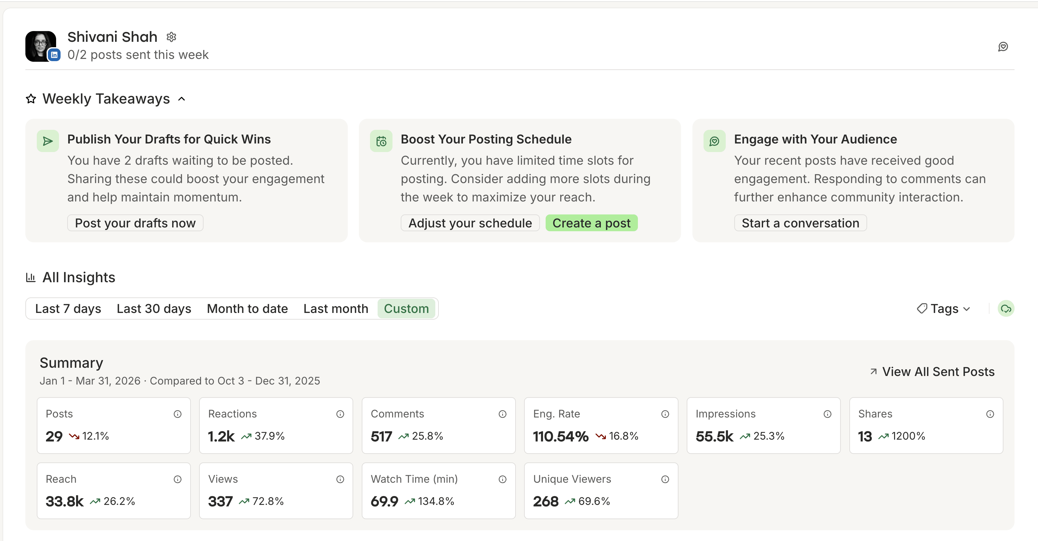
Task: Click the Reach value 33.8k
Action: coord(64,501)
